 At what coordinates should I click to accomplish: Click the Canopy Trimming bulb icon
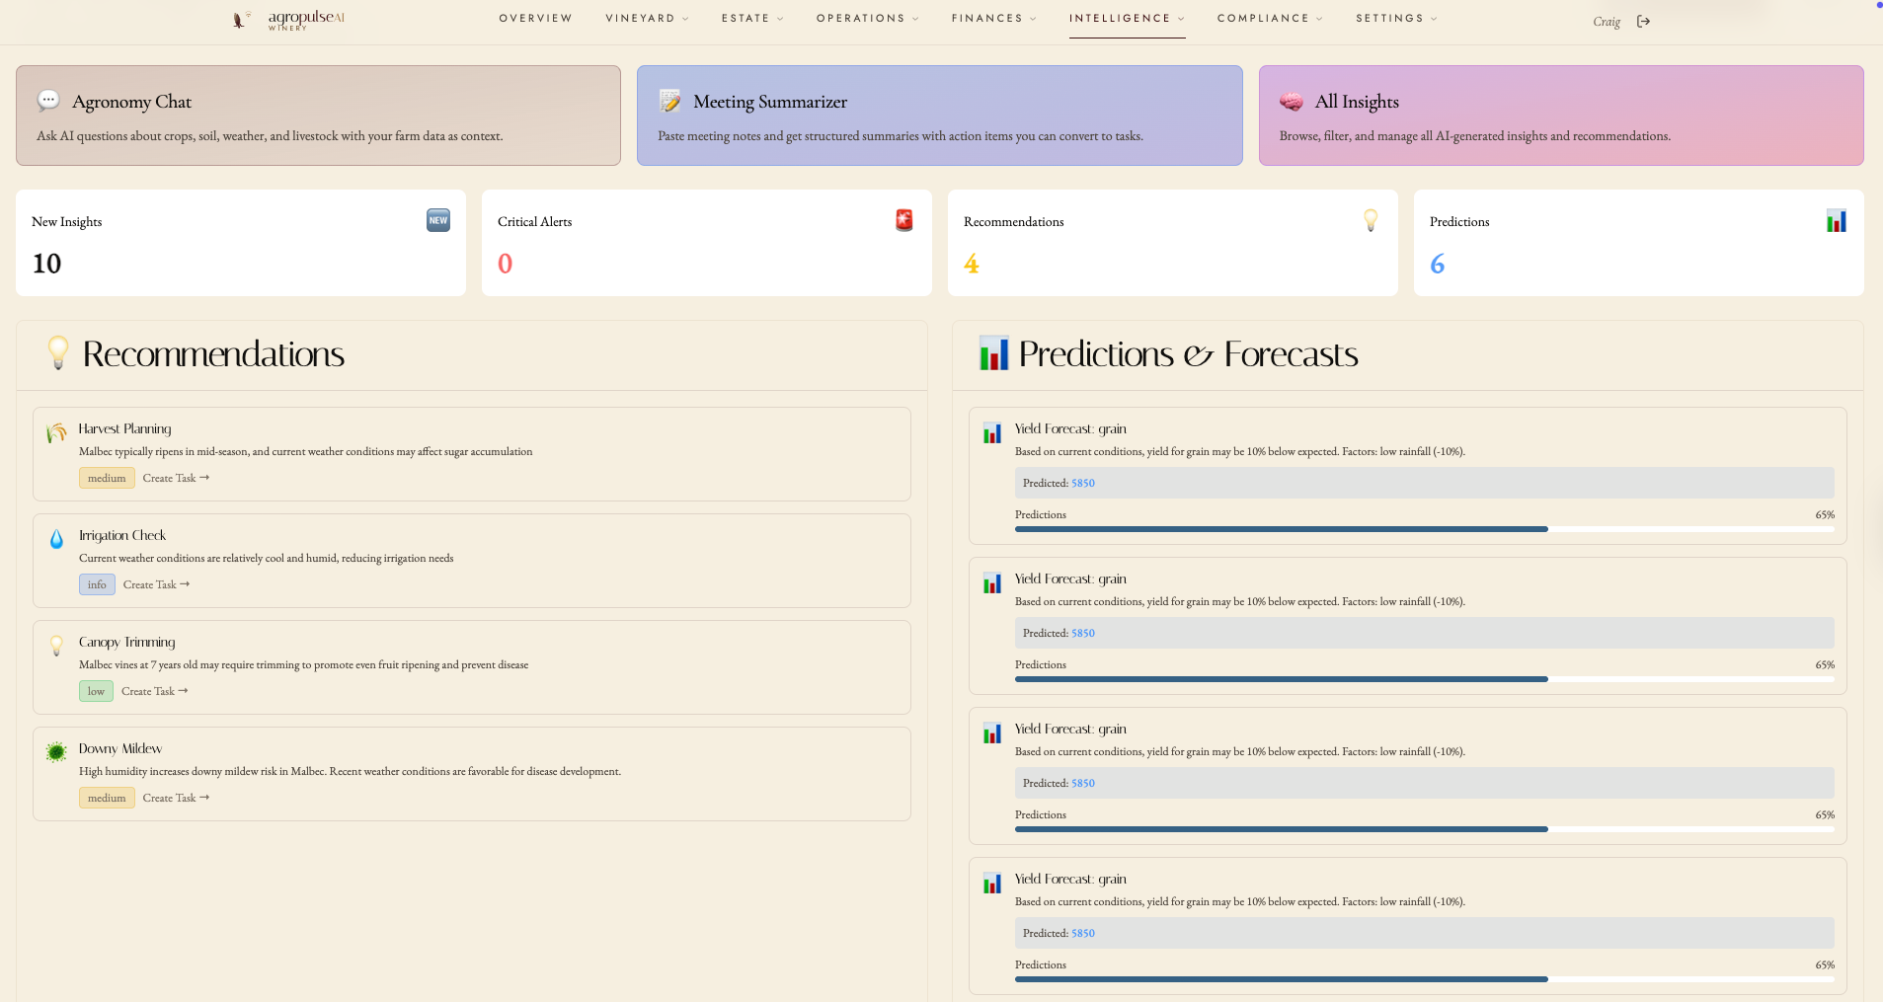click(x=56, y=646)
